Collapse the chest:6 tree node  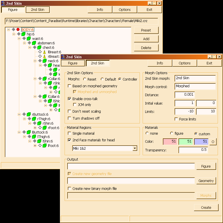click(x=30, y=47)
